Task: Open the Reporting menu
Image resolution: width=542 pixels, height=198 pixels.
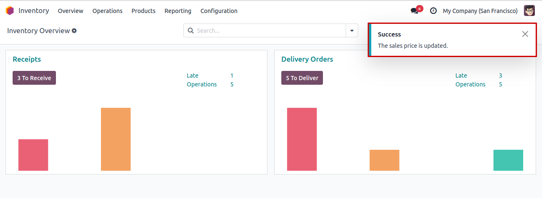Action: pos(178,11)
